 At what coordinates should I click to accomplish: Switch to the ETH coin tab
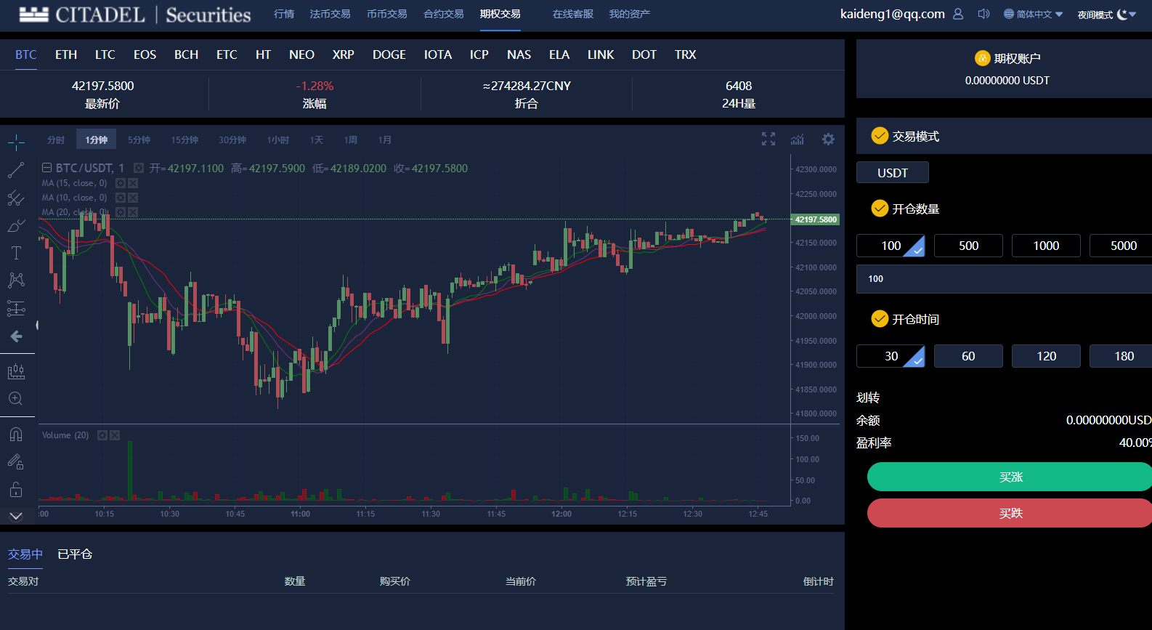(x=66, y=54)
